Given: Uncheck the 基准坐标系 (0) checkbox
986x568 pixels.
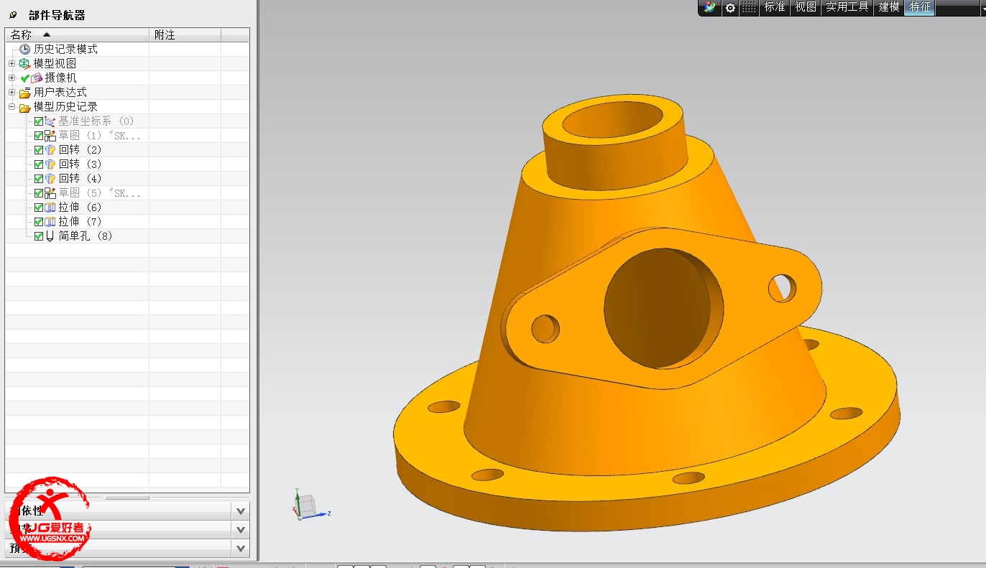Looking at the screenshot, I should 39,121.
